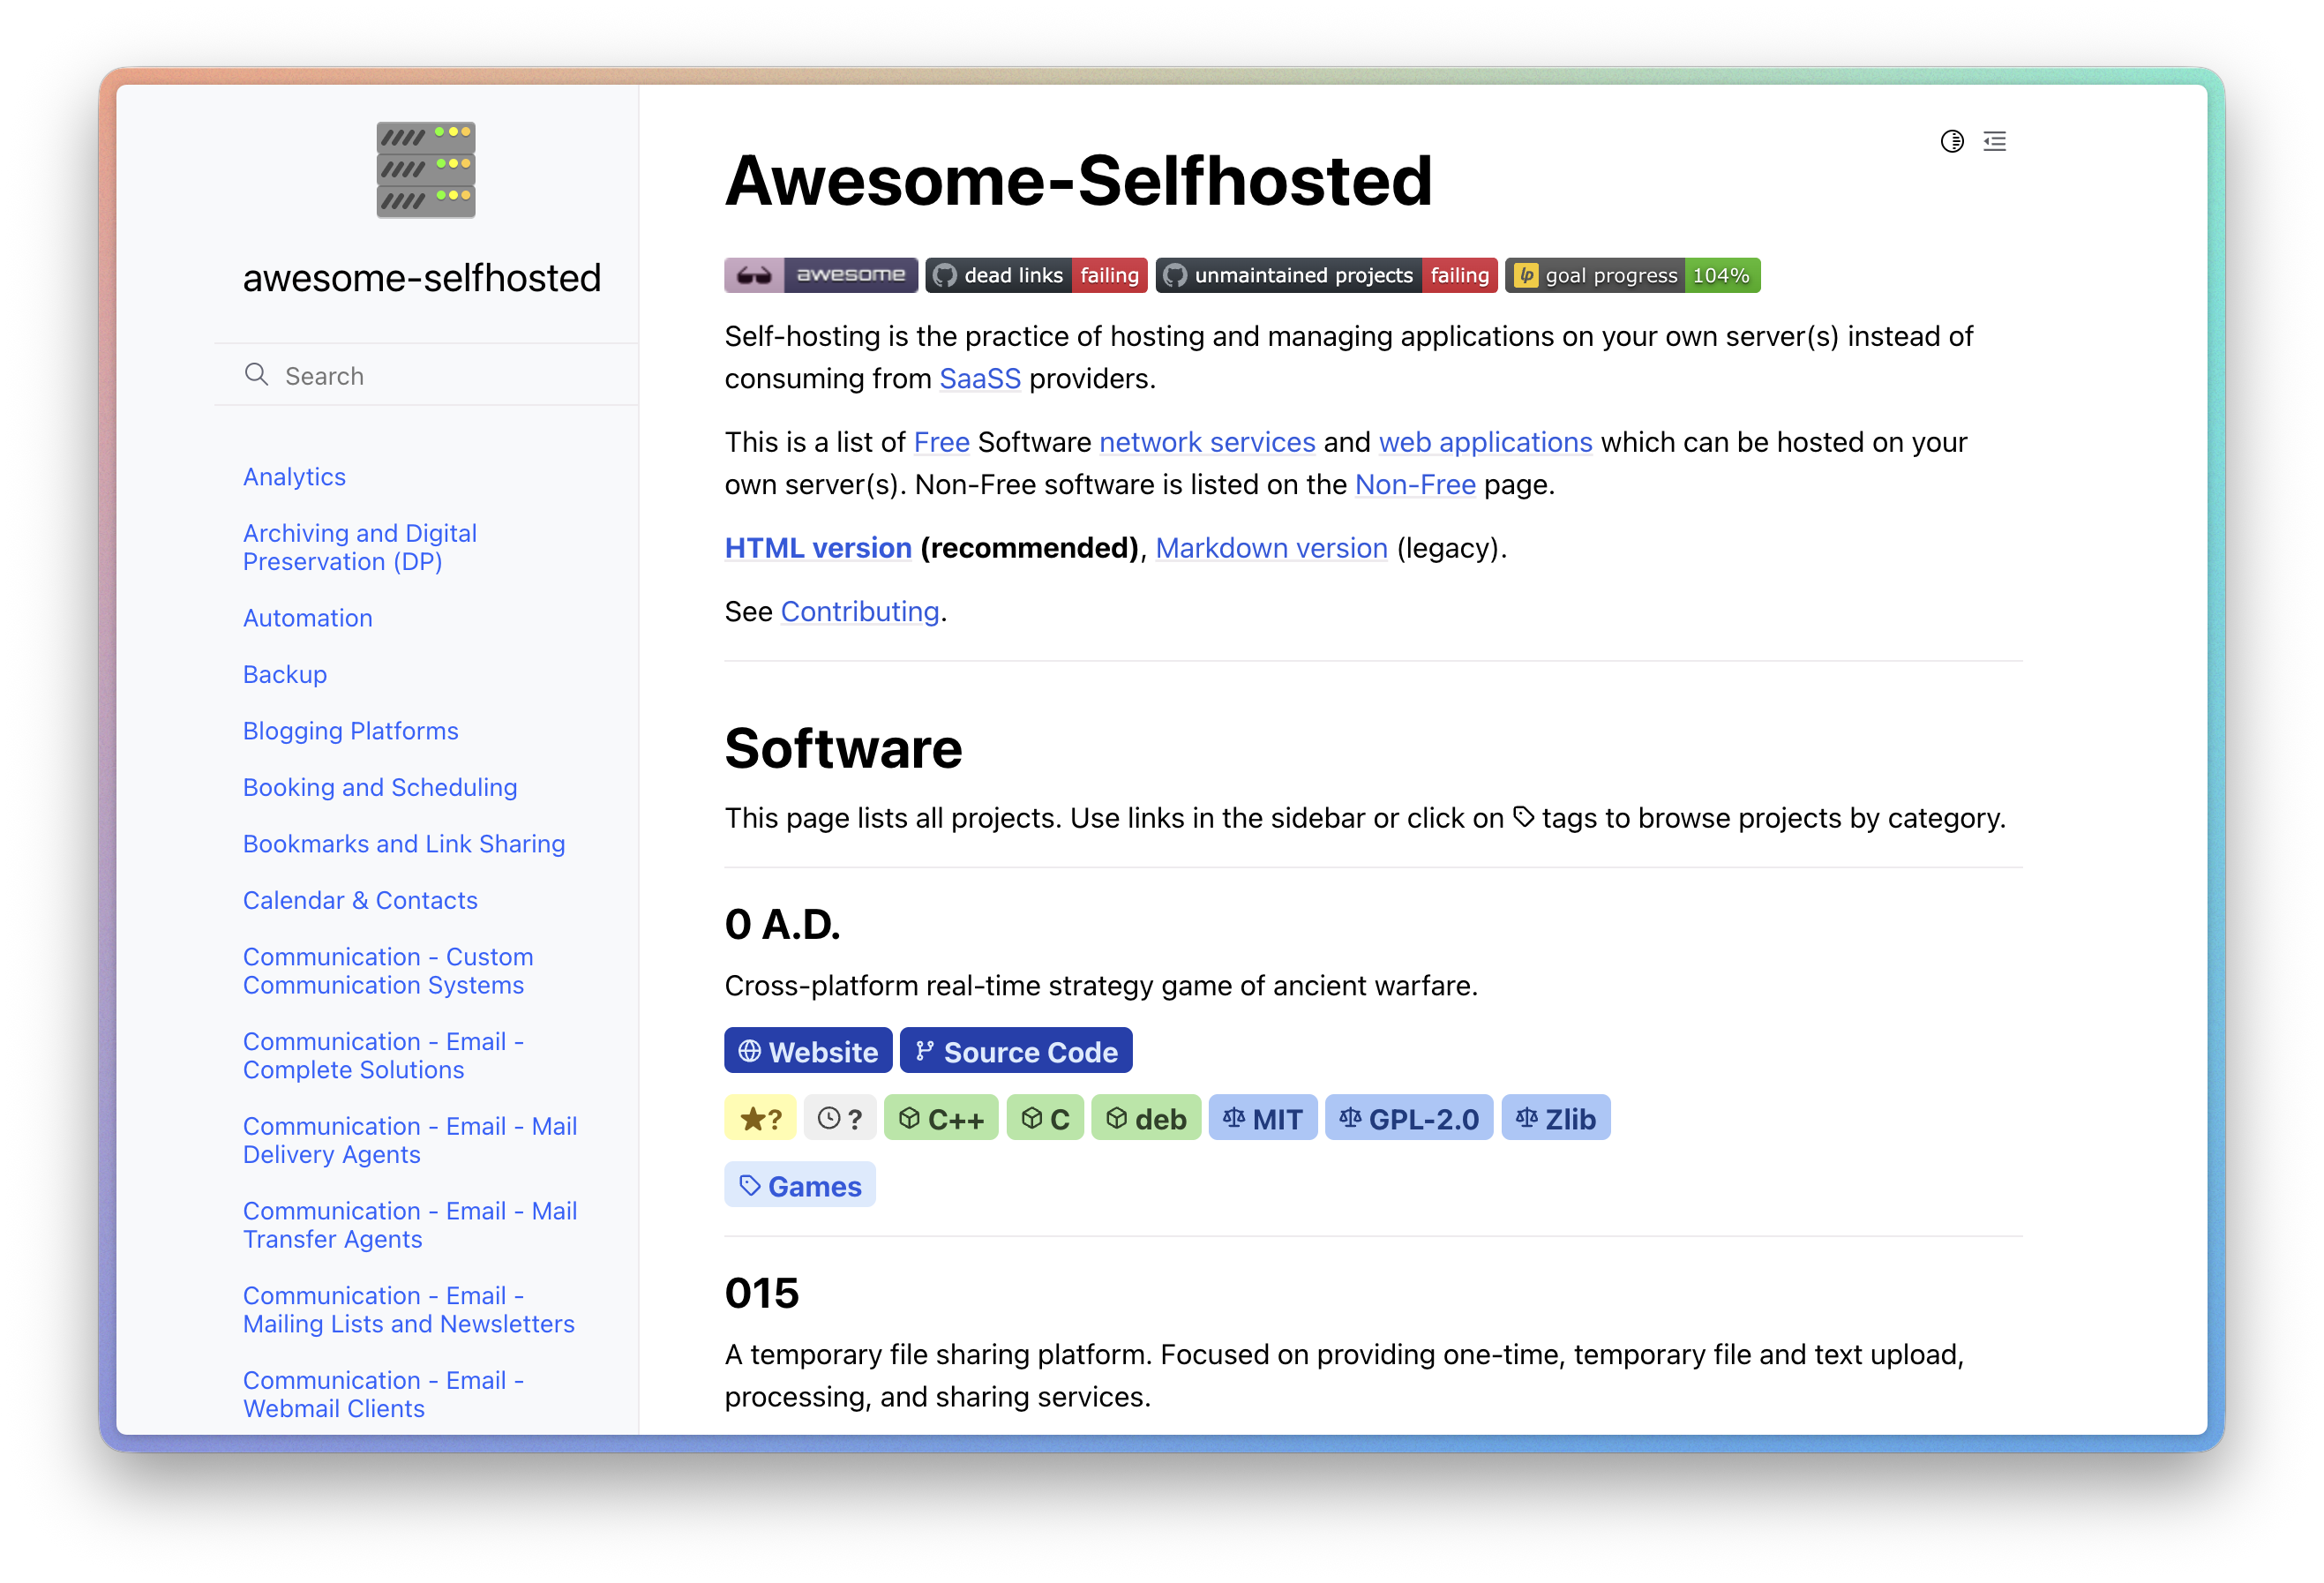The image size is (2324, 1583).
Task: Click the last-updated clock badge
Action: (x=840, y=1118)
